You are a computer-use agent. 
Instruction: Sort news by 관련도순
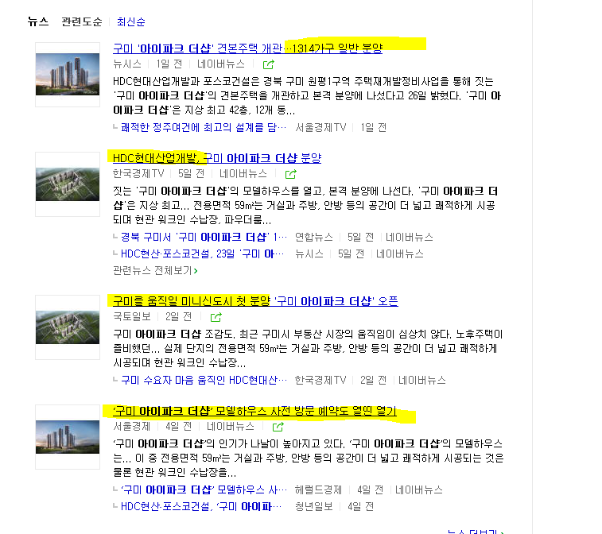(x=82, y=22)
